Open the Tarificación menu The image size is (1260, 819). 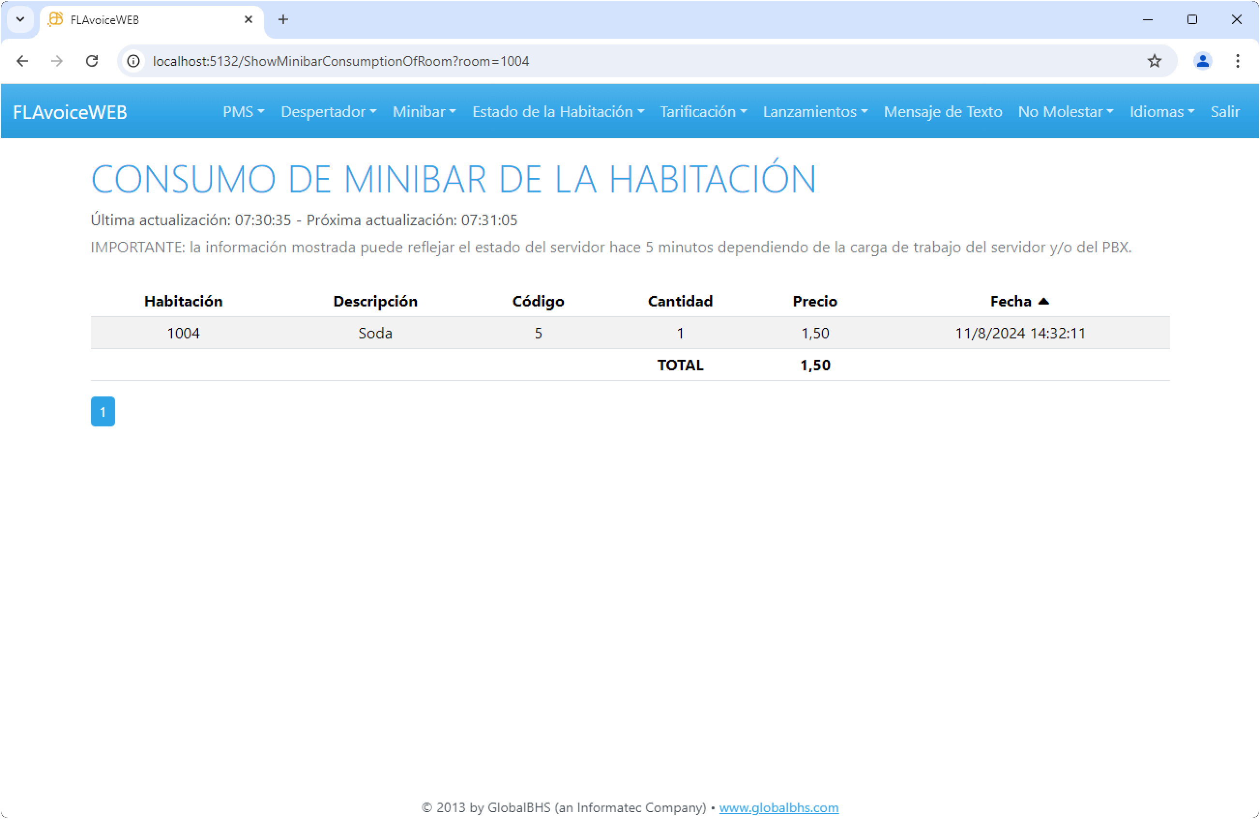[x=703, y=112]
